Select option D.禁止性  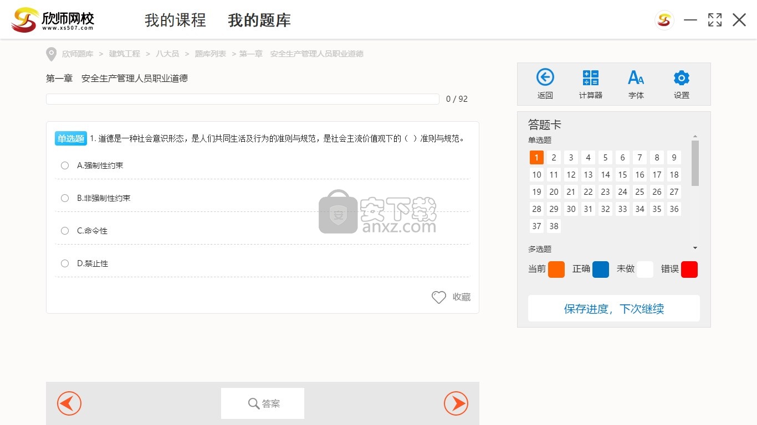point(65,263)
